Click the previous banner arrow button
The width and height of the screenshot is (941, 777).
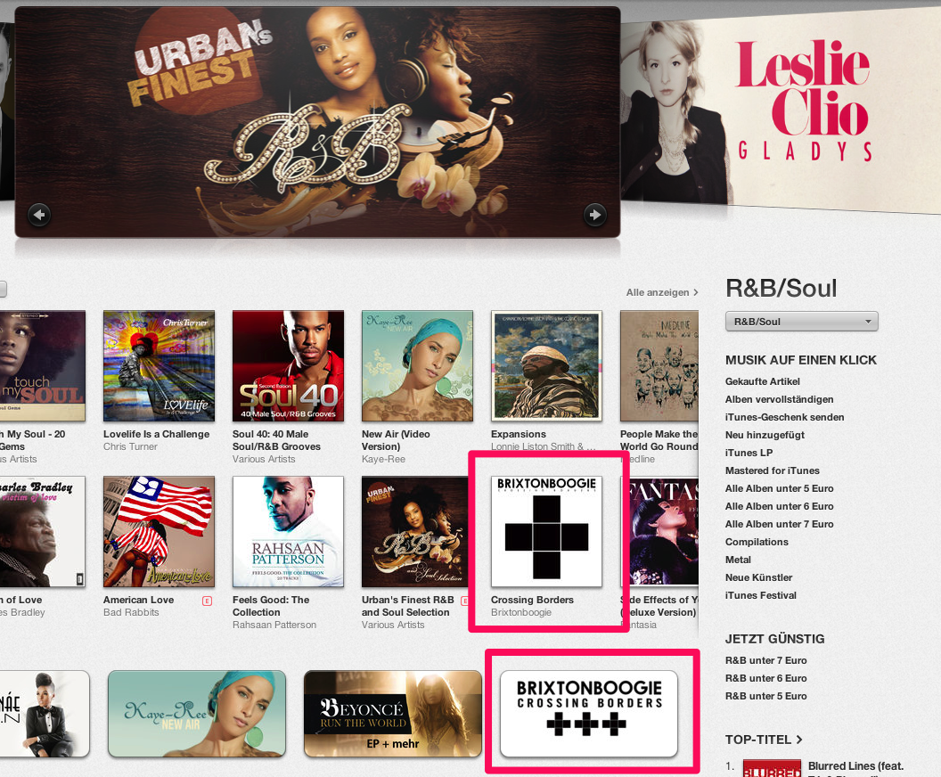tap(39, 214)
